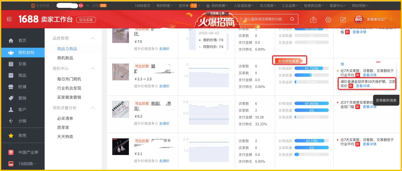Open the earrings product thumbnail priced ¥7.5
402x171 pixels.
click(121, 35)
